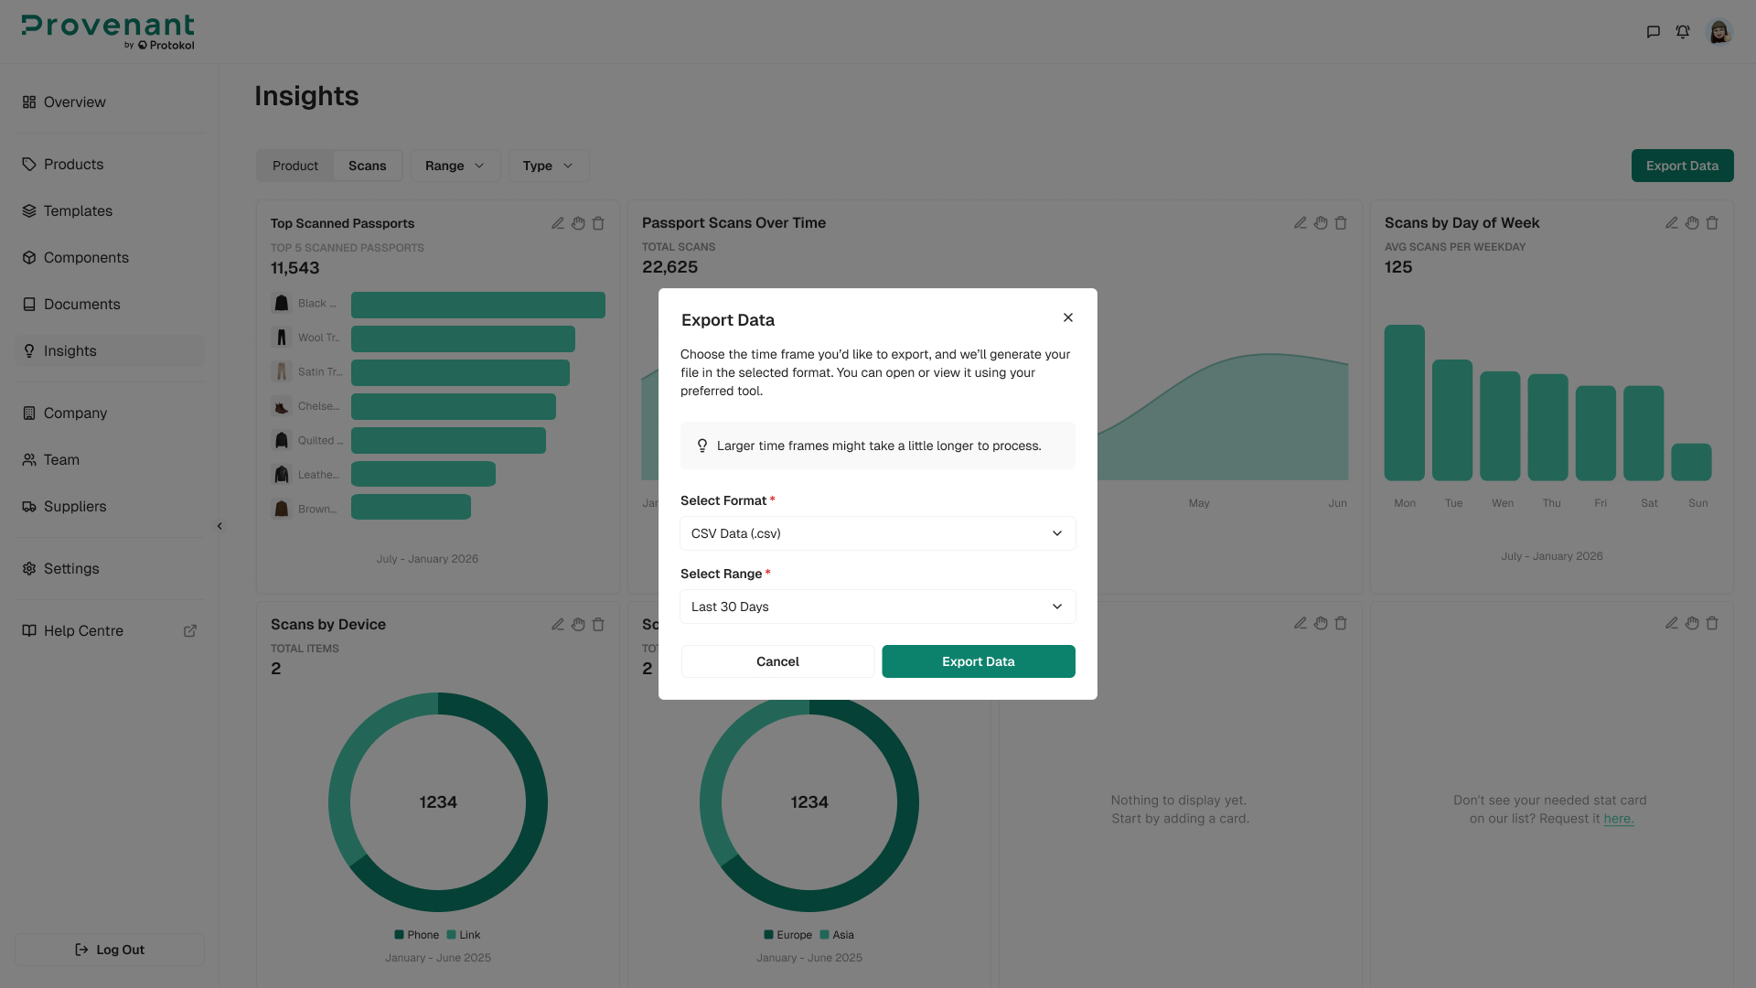
Task: Delete the Scans by Device card
Action: point(598,624)
